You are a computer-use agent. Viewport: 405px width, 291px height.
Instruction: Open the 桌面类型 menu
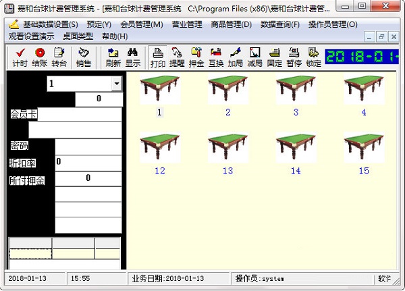(78, 36)
